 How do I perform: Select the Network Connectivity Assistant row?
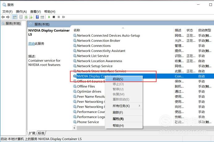[143, 51]
